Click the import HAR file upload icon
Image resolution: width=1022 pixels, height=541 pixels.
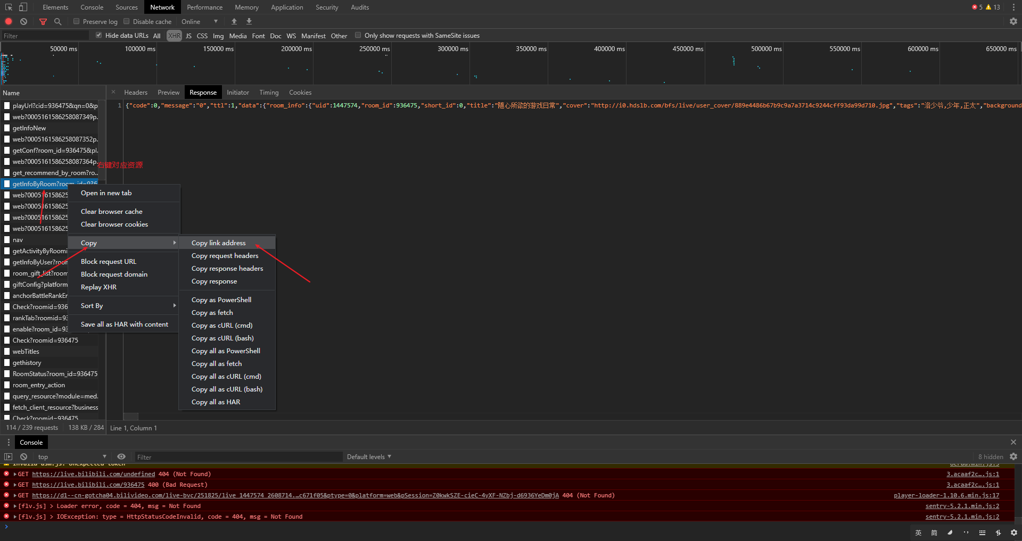234,21
